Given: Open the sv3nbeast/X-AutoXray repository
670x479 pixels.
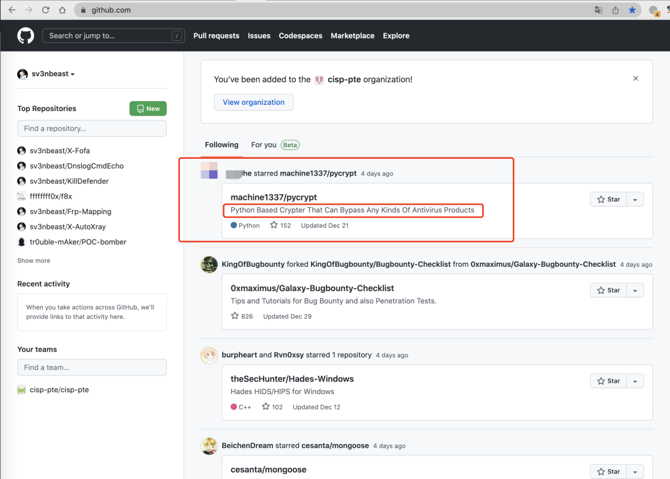Looking at the screenshot, I should 68,226.
